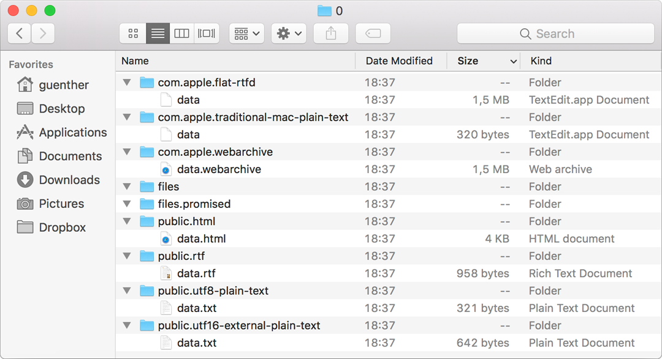Click the folder proxy icon in title bar
This screenshot has height=359, width=662.
point(324,10)
